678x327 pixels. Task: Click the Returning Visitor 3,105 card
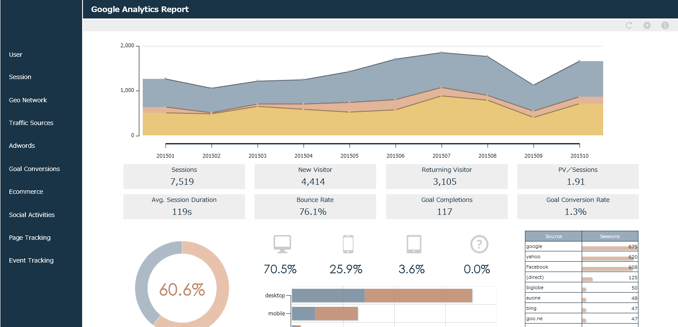447,177
